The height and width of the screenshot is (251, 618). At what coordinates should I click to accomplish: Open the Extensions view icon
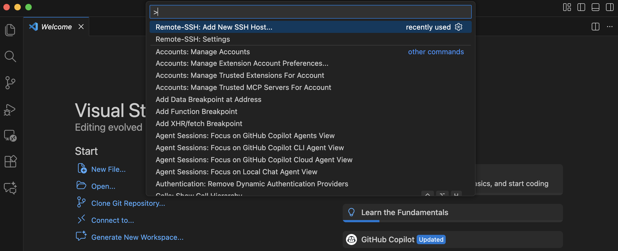(x=10, y=162)
